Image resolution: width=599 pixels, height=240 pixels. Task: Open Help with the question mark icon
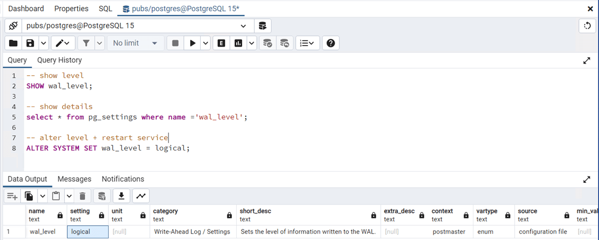coord(331,43)
